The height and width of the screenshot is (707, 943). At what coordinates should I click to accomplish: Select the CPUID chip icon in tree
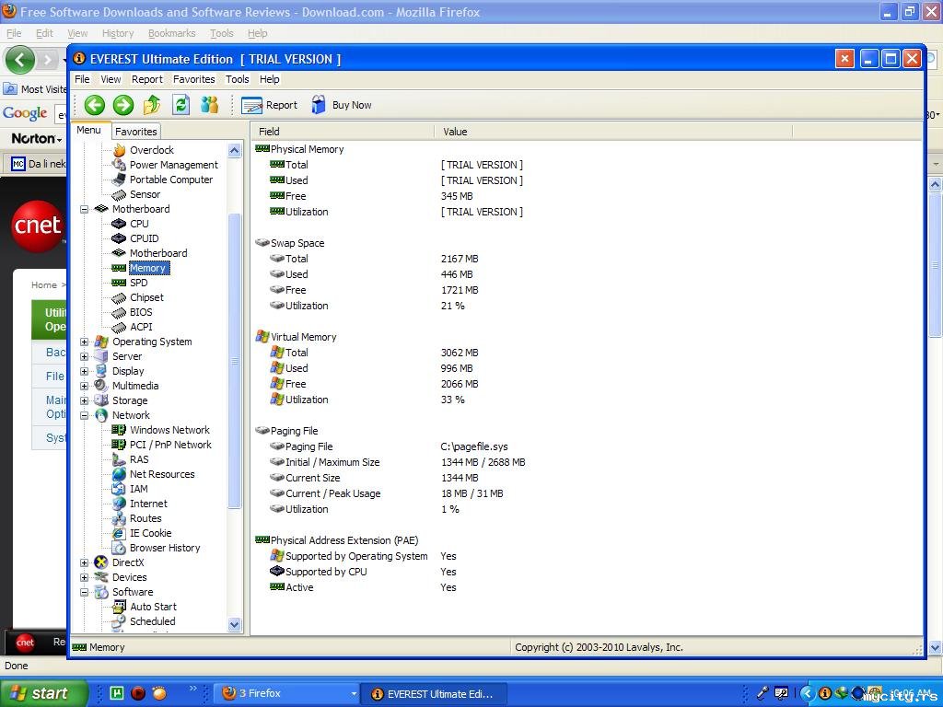point(119,238)
